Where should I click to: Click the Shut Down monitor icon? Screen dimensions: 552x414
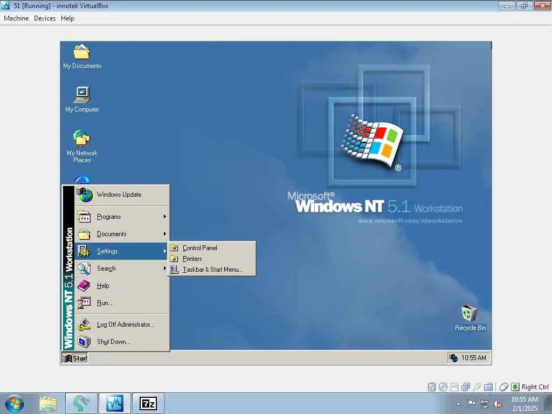(x=84, y=341)
